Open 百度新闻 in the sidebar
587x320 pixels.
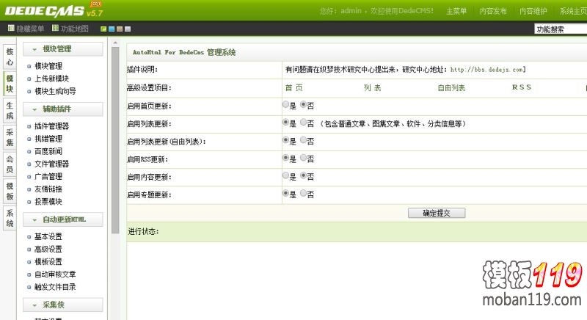[x=48, y=152]
